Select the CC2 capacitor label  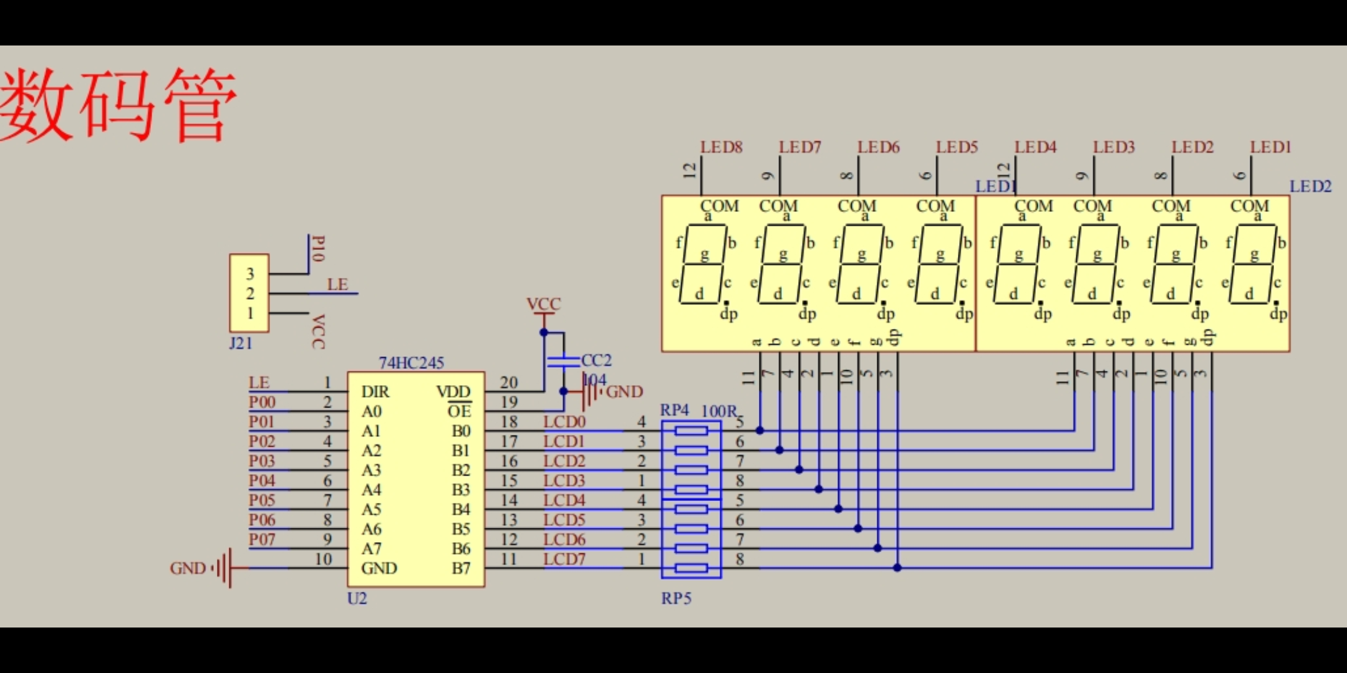(x=597, y=360)
